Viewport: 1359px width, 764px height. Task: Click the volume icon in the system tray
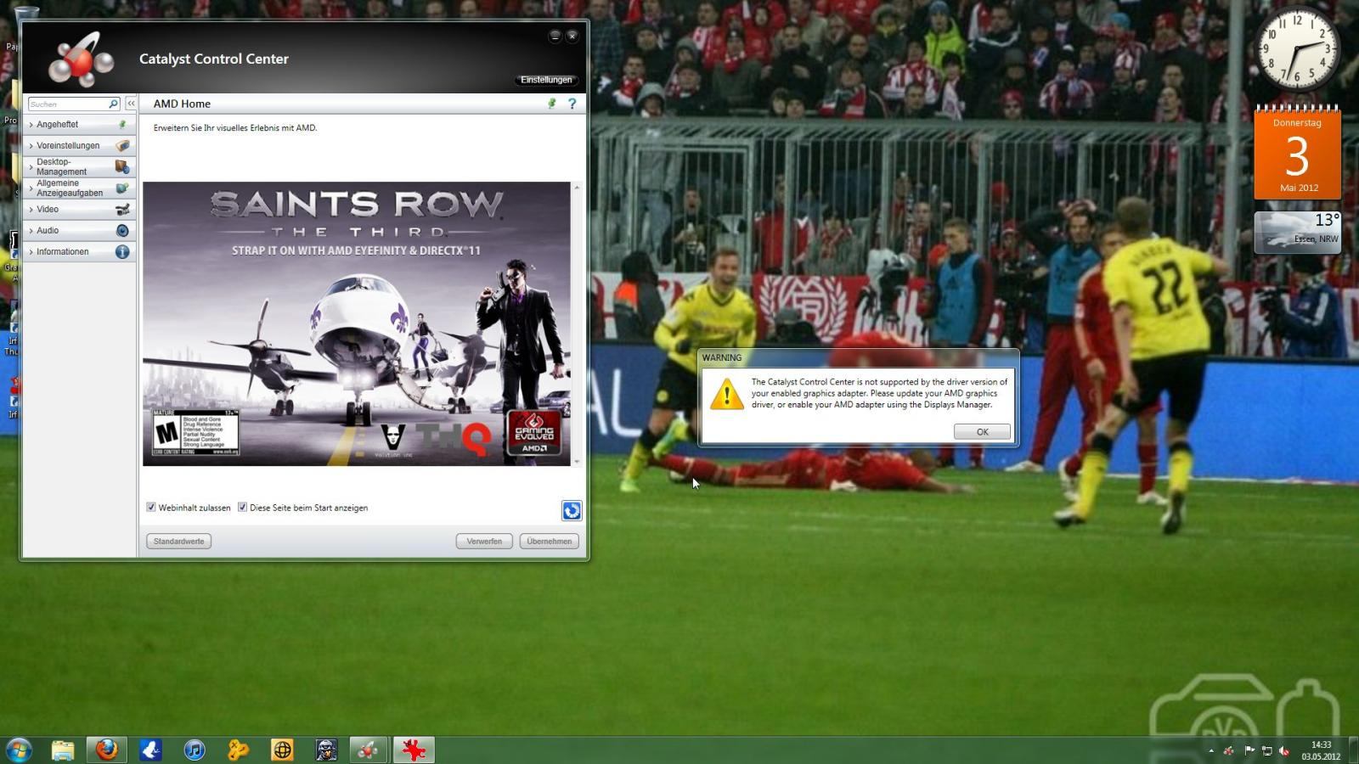coord(1284,750)
